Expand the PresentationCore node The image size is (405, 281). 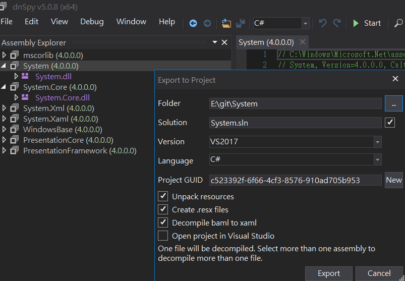4,140
